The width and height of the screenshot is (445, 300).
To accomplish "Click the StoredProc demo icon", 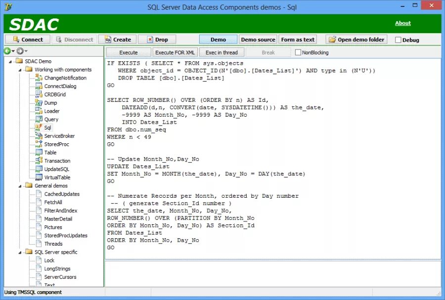I will coord(39,144).
